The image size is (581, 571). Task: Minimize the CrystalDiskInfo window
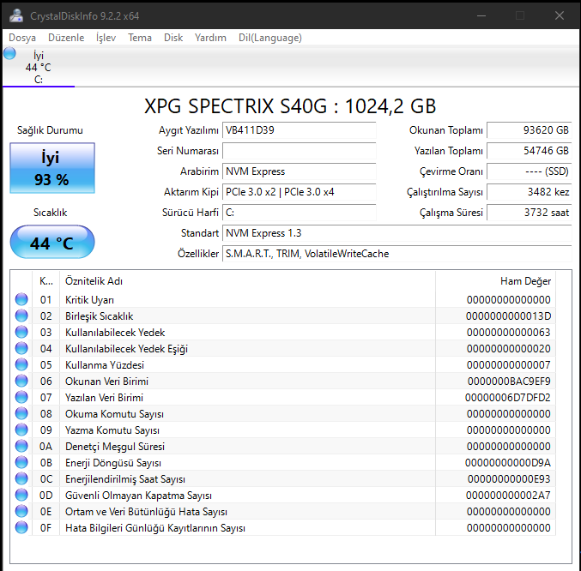point(481,15)
